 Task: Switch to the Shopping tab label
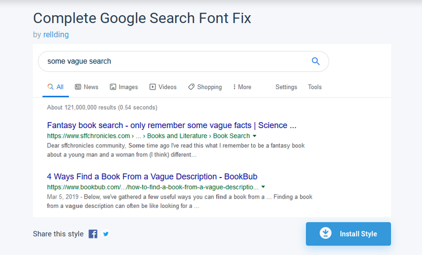tap(210, 87)
